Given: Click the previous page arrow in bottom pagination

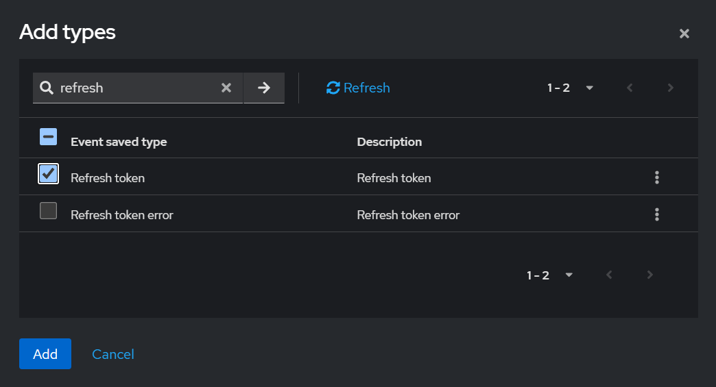Looking at the screenshot, I should (609, 275).
